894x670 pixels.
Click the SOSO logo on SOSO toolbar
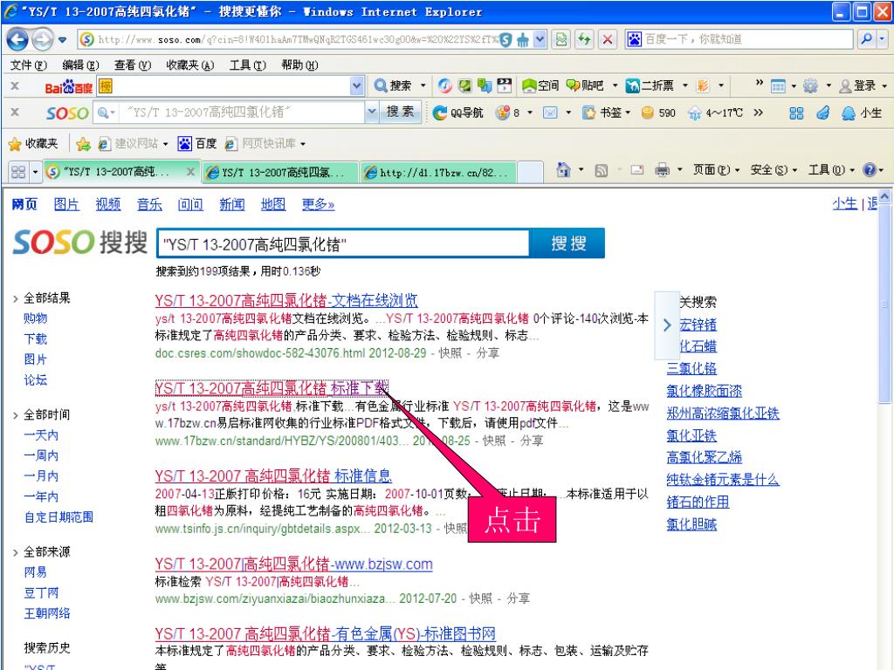67,113
